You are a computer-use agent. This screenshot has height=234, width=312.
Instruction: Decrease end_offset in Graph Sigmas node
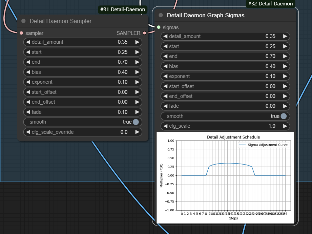[165, 96]
